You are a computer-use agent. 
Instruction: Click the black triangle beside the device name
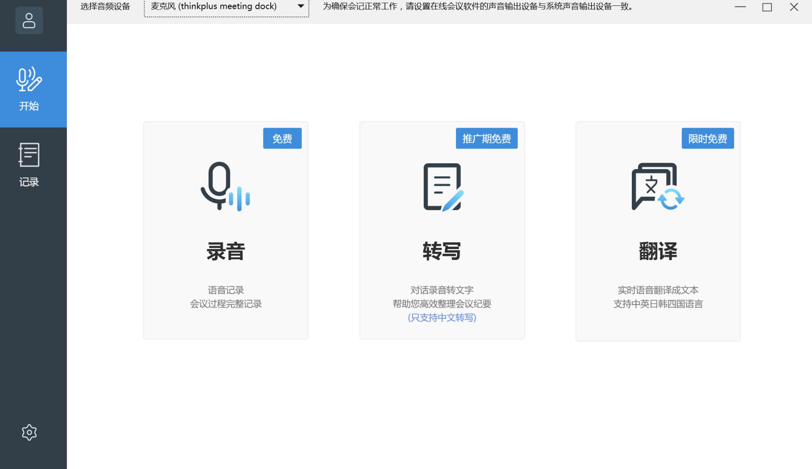pos(300,6)
